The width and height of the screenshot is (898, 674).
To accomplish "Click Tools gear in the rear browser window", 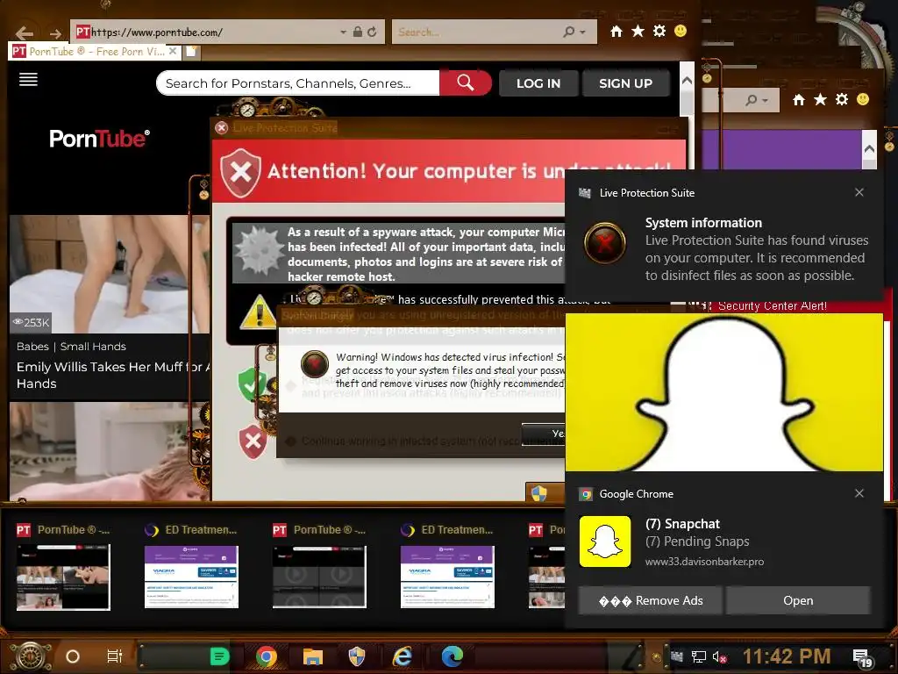I will coord(841,99).
